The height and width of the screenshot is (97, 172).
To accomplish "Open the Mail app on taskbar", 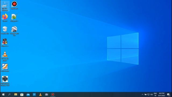I will (x=28, y=95).
